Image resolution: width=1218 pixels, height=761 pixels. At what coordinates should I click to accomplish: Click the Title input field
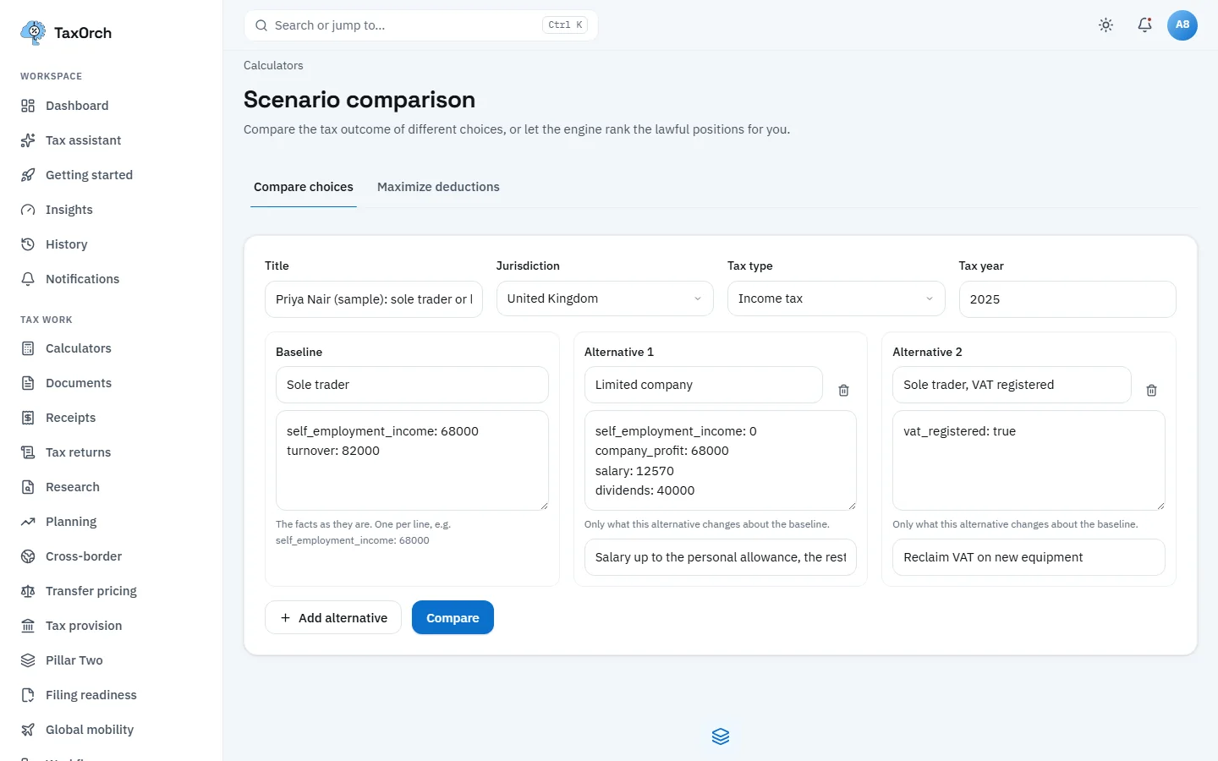click(x=374, y=299)
